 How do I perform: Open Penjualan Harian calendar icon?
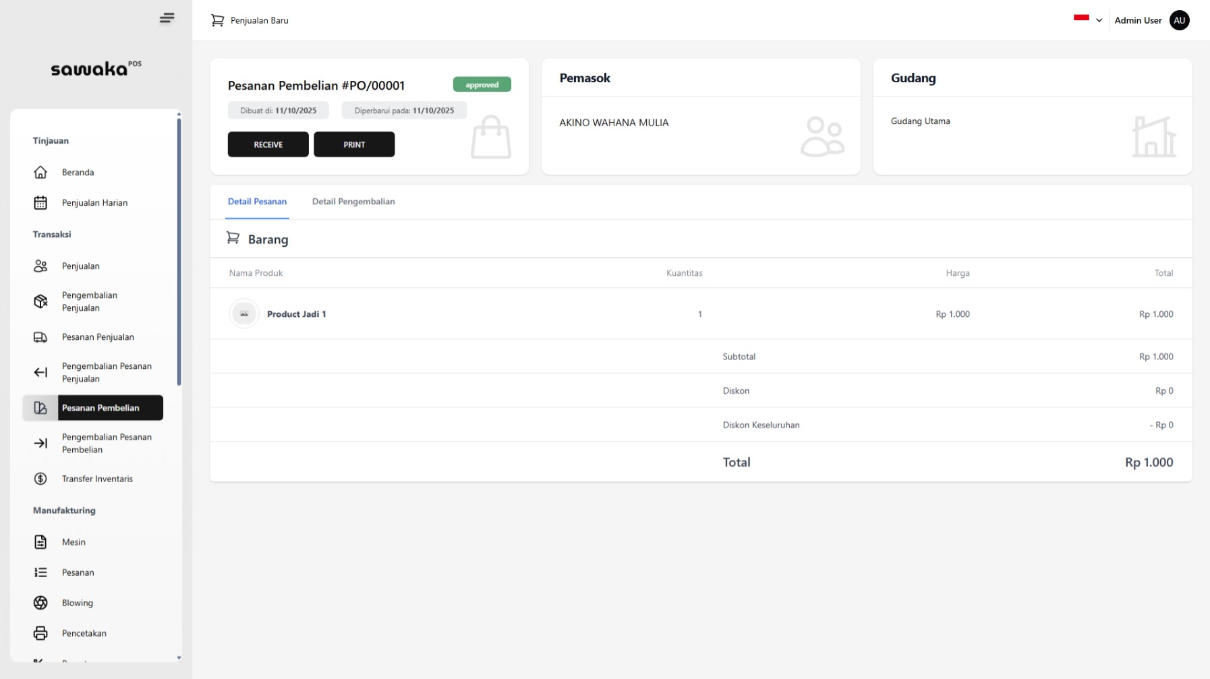point(40,203)
